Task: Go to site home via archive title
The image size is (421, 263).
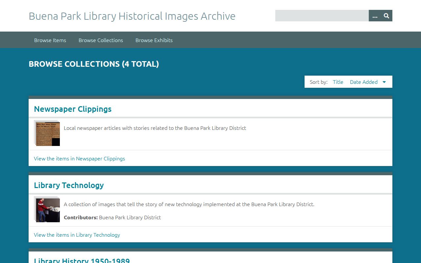Action: [x=132, y=16]
